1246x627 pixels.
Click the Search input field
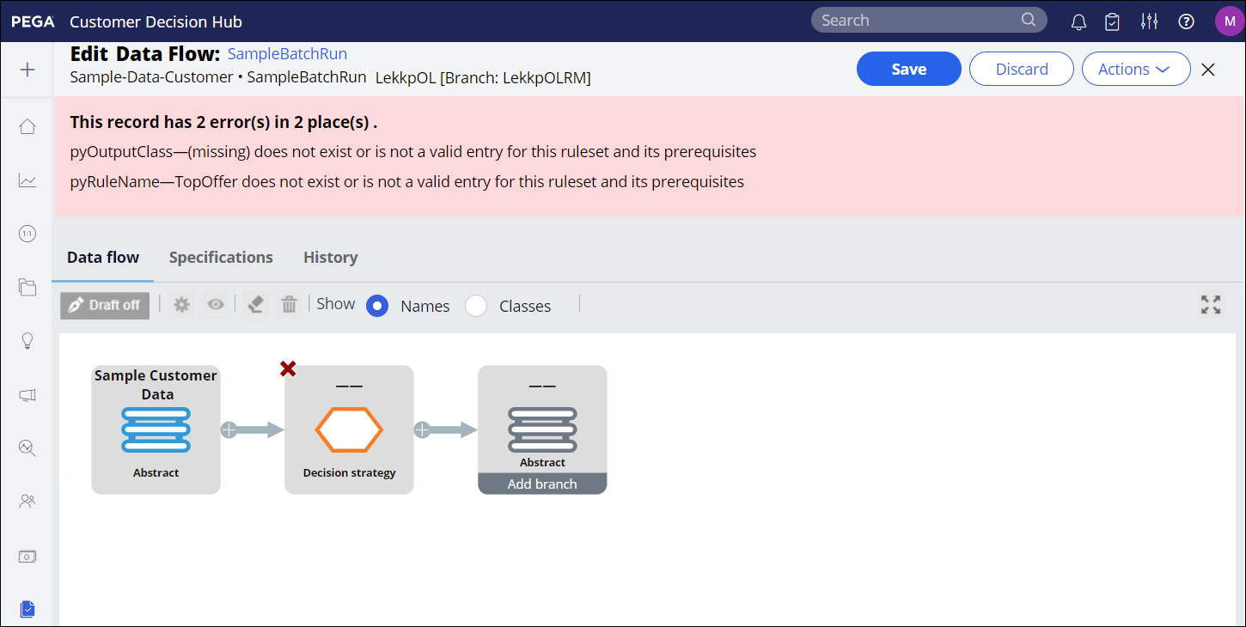pos(929,20)
